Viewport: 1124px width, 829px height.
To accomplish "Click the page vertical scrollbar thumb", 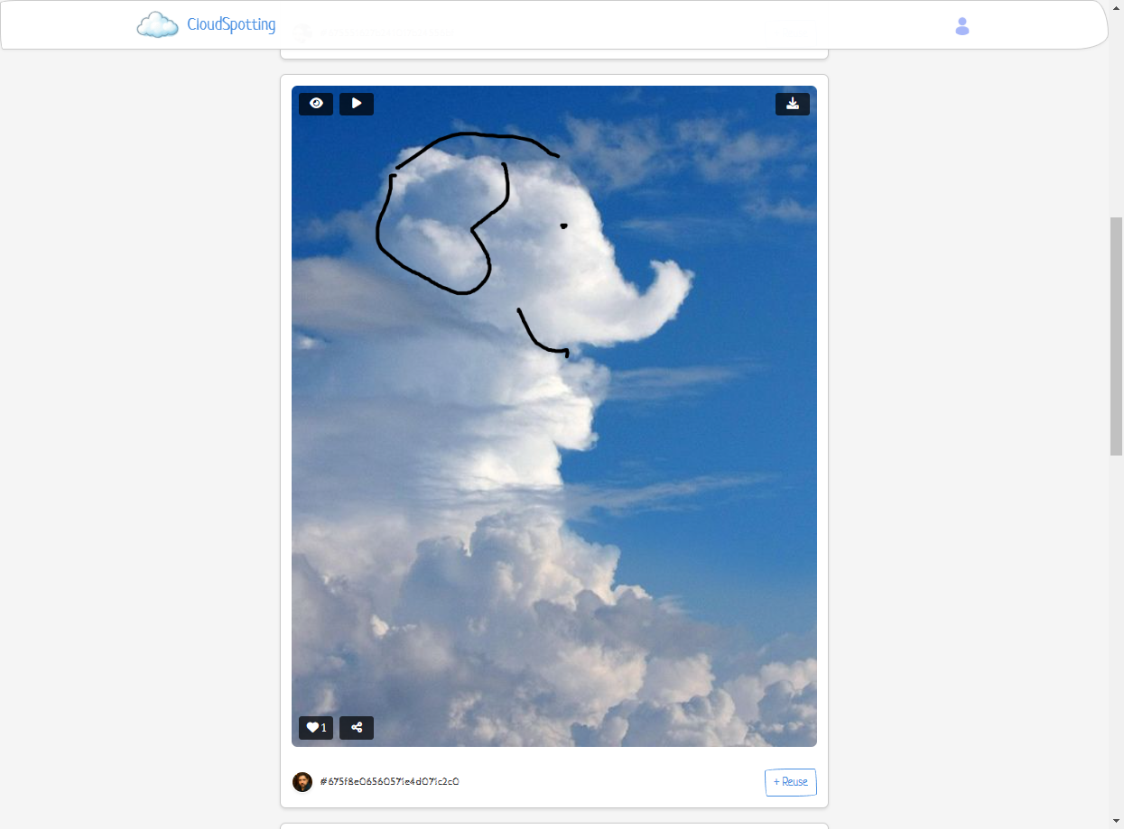I will tap(1116, 336).
